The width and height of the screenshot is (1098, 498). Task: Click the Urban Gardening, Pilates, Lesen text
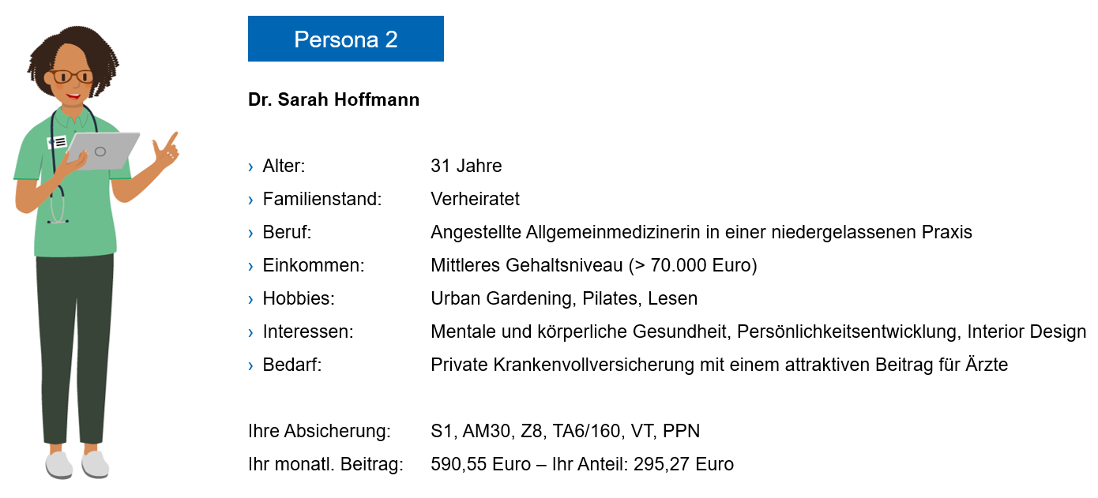(564, 299)
